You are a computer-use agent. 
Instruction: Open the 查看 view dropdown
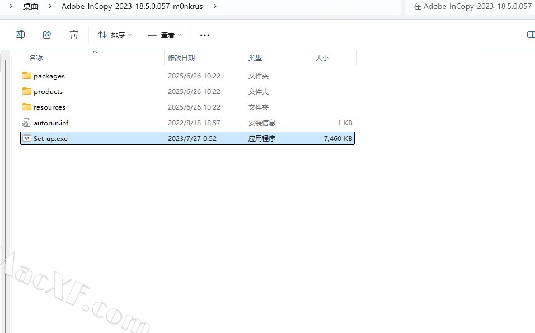(165, 35)
